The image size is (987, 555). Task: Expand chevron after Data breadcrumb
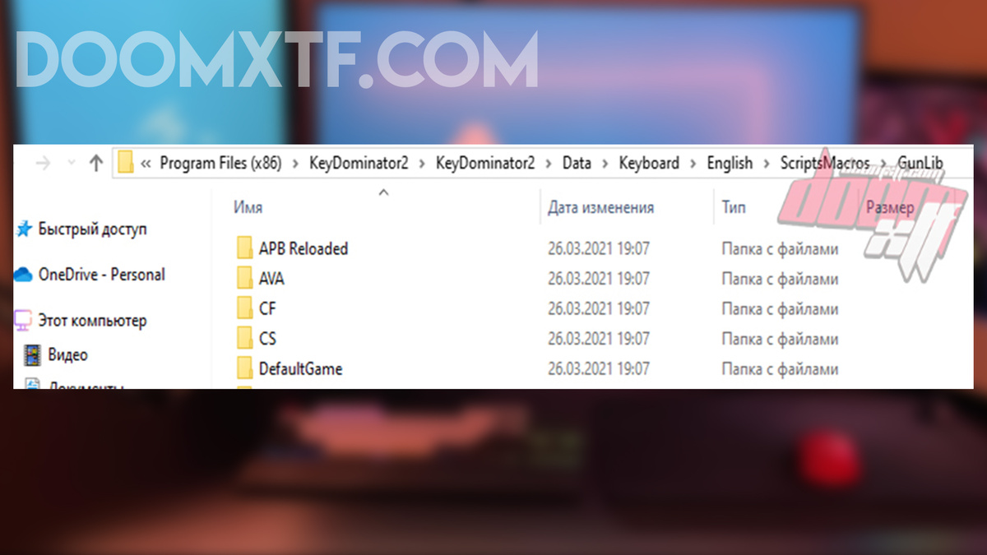605,164
